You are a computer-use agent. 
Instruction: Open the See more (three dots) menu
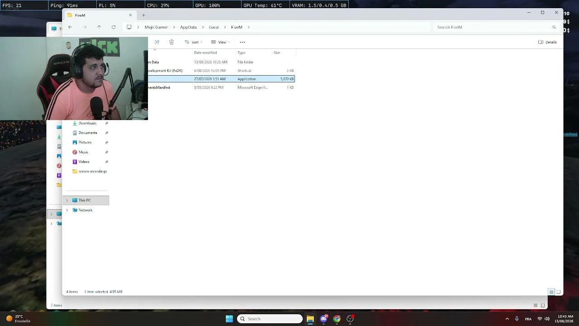[x=242, y=42]
